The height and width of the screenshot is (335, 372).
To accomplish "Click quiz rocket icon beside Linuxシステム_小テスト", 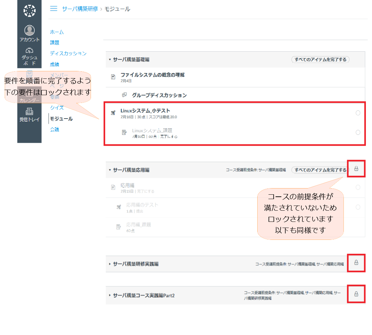I will tap(113, 113).
